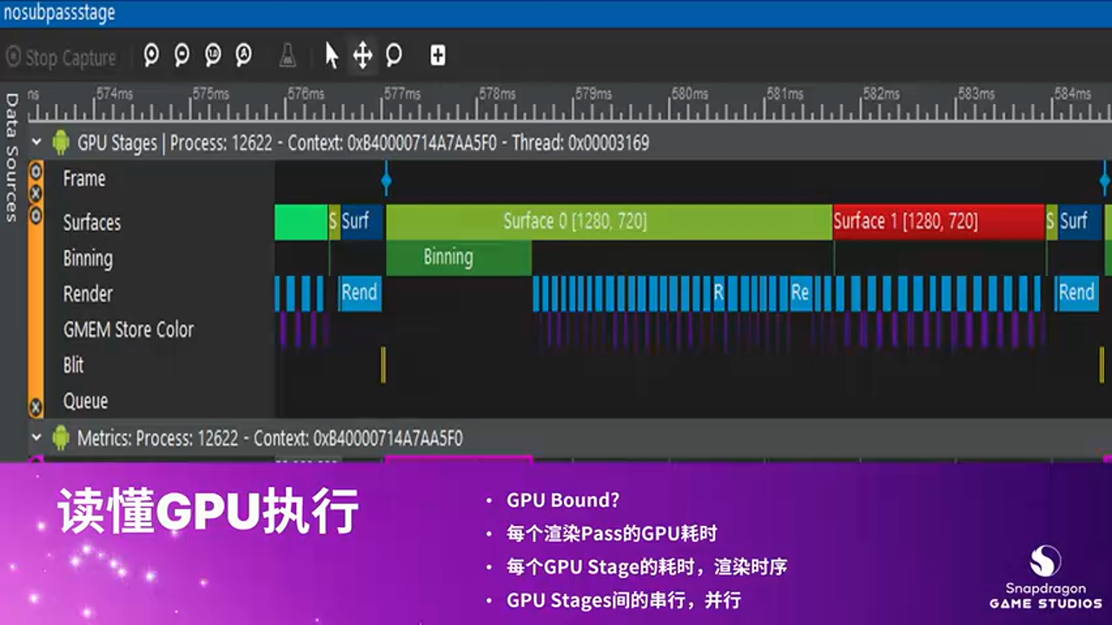Click the zoom in magnifier icon
Screen dimensions: 1112x625
(x=151, y=56)
